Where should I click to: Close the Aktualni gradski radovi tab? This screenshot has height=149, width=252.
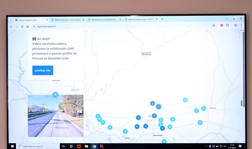tap(47, 20)
